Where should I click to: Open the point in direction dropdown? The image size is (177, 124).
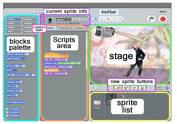pos(27,54)
